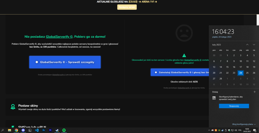
Task: Click the safely remove hardware USB icon
Action: click(226, 130)
